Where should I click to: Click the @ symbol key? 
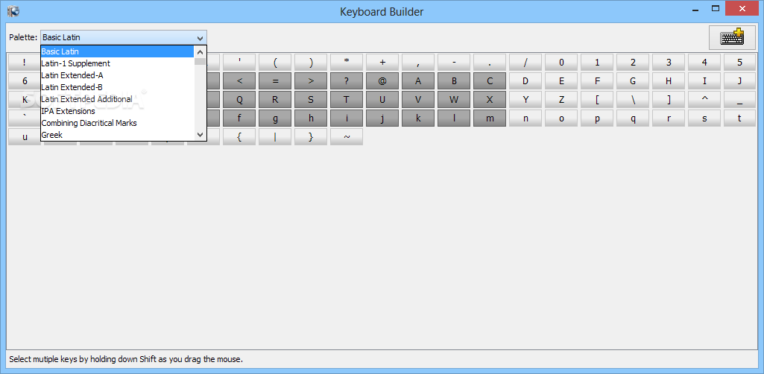click(382, 81)
